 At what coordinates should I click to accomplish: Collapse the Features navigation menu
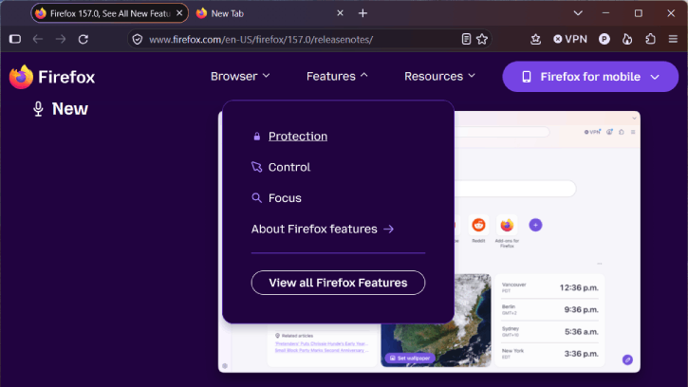337,76
